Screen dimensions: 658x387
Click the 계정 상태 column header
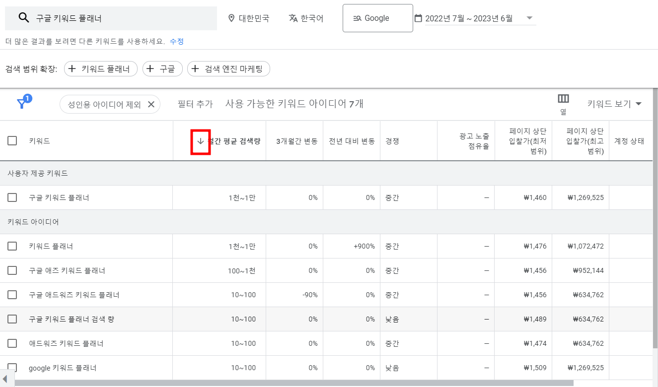point(629,141)
